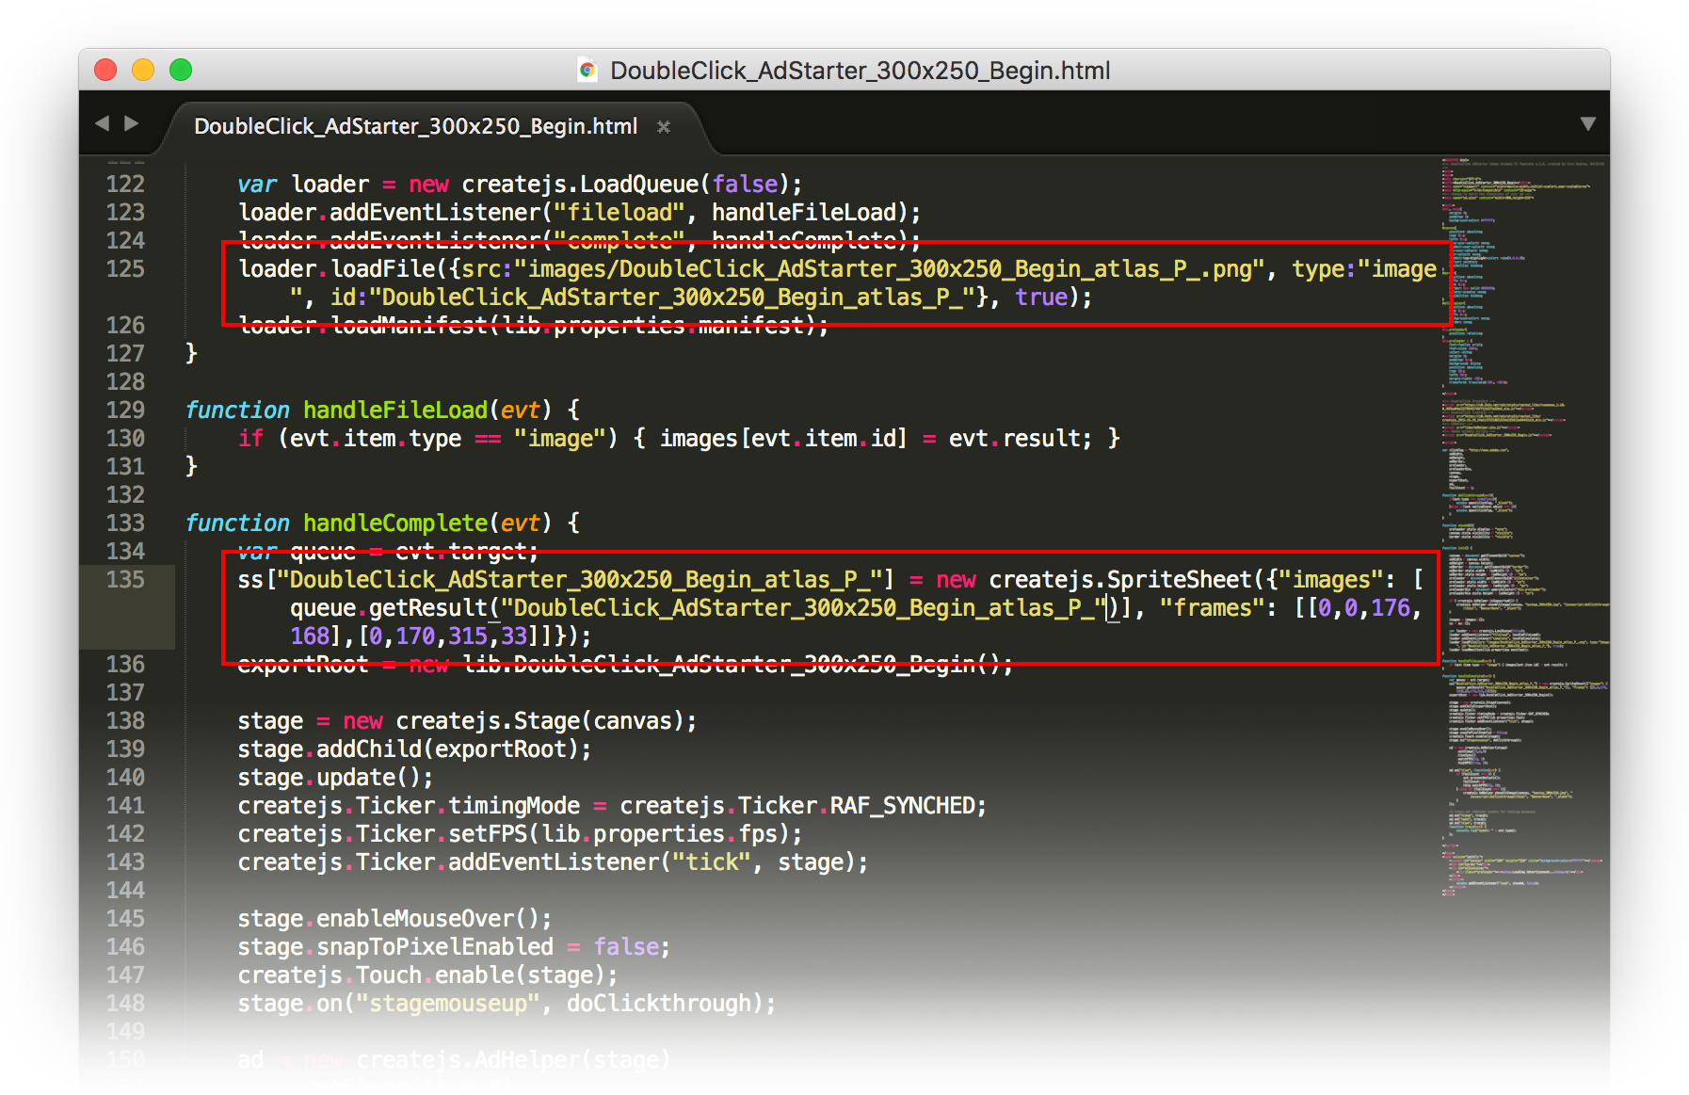Click line number 135 in the gutter

pos(125,580)
